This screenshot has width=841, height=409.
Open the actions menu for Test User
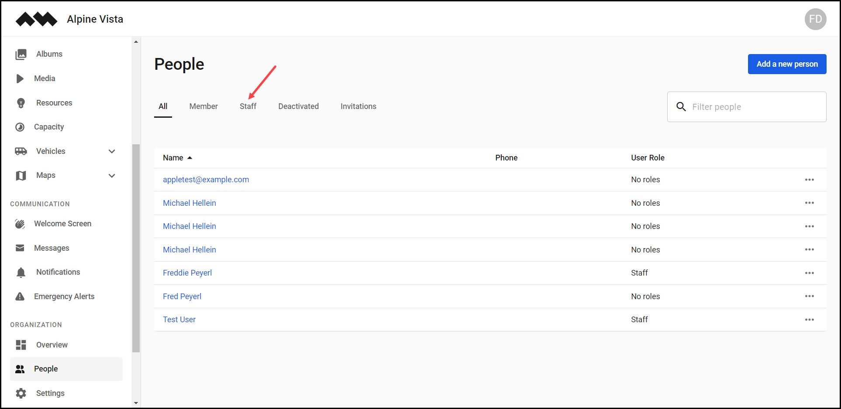pyautogui.click(x=809, y=319)
